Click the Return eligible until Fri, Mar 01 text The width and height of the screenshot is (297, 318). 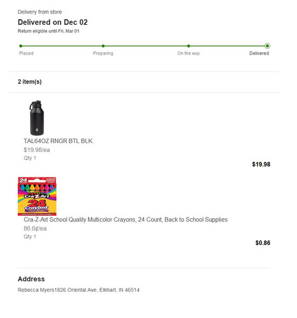point(48,31)
